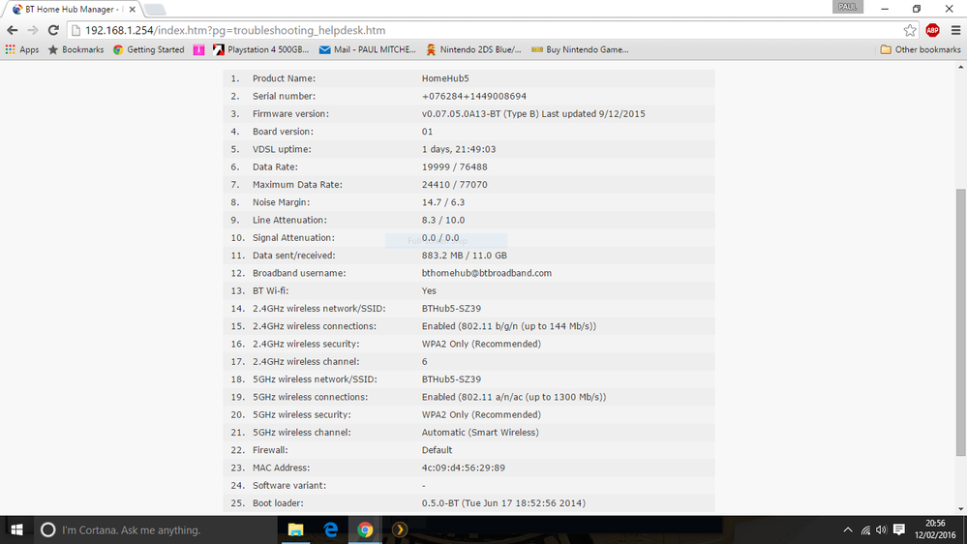Click the 2.4GHz wireless network/SSID label
The image size is (967, 544).
pyautogui.click(x=318, y=309)
